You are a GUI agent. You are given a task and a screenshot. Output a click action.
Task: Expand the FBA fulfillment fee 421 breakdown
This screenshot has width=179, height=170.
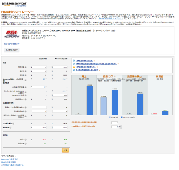67,91
